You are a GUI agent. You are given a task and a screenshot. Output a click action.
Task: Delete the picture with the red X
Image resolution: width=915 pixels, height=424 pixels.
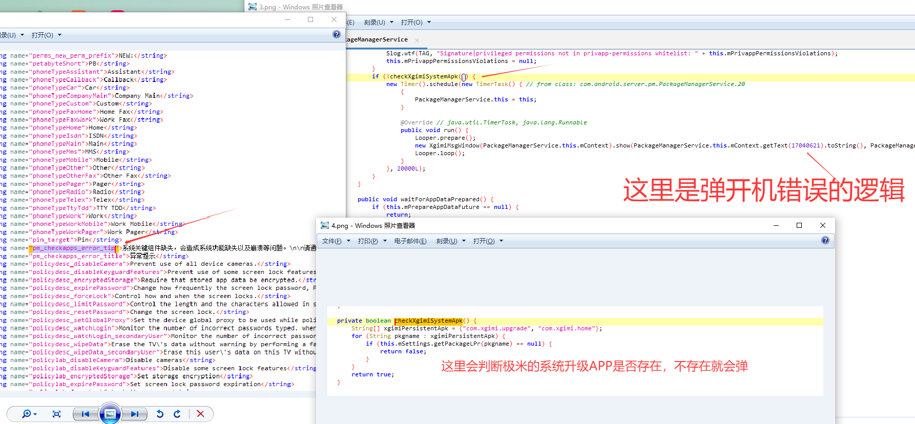pyautogui.click(x=200, y=414)
